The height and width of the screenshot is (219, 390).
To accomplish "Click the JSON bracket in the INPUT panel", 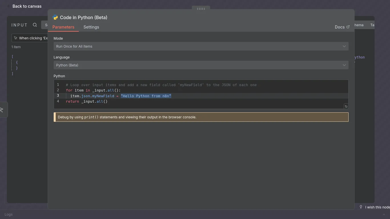I will tap(13, 56).
